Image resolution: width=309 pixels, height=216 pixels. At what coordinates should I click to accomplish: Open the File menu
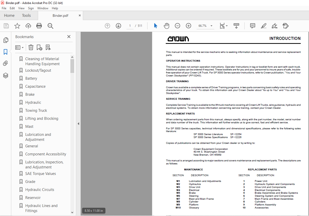(4, 8)
